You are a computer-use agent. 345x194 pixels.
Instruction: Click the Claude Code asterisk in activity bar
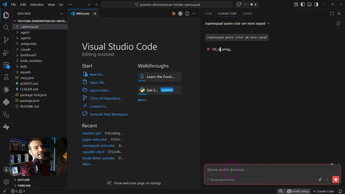pos(6,90)
